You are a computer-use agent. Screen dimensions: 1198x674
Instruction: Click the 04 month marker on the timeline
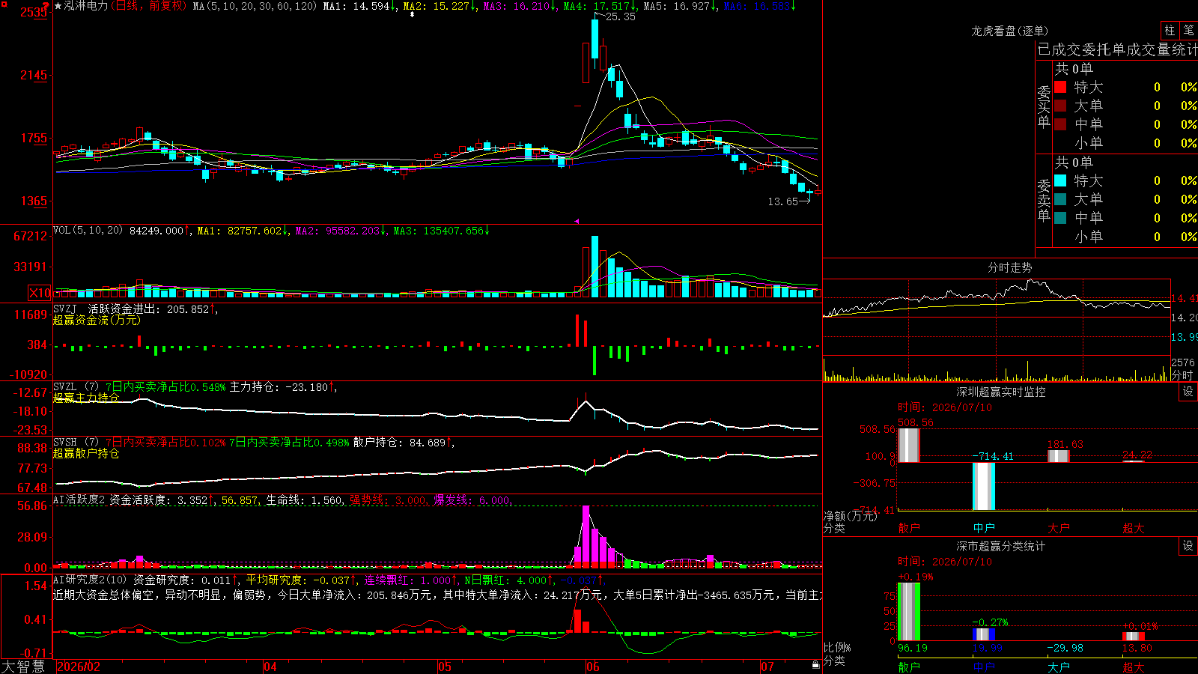click(270, 667)
